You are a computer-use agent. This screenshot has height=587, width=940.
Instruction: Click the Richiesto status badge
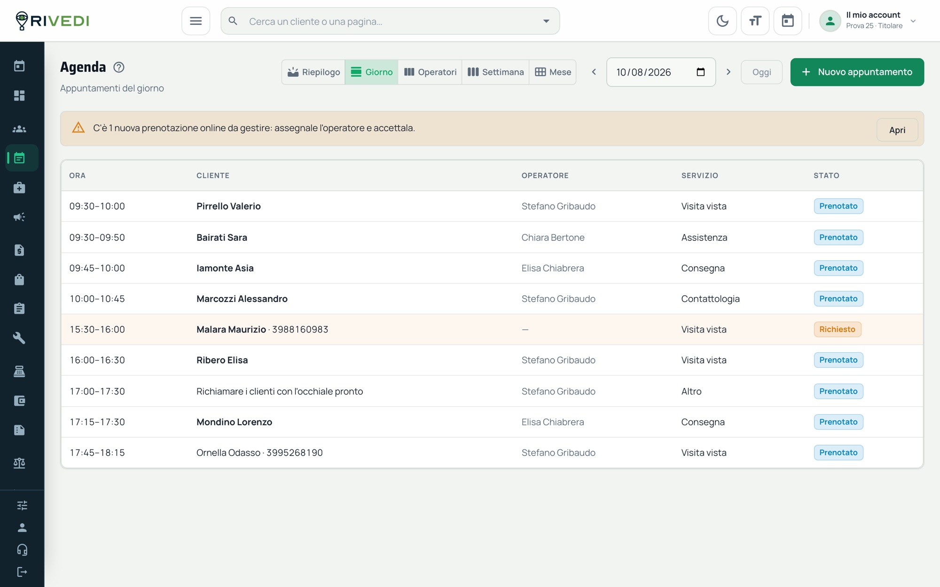pyautogui.click(x=837, y=330)
